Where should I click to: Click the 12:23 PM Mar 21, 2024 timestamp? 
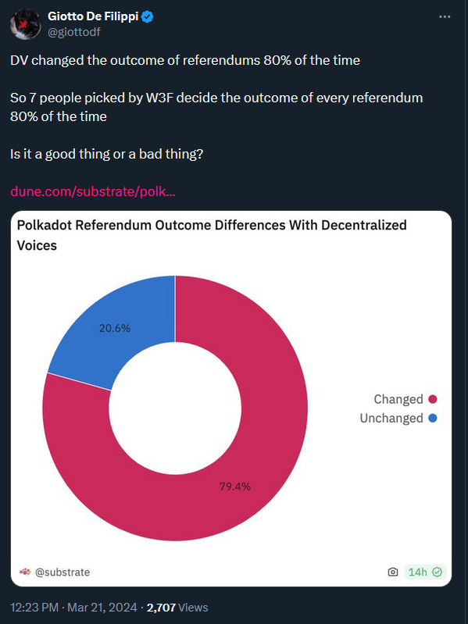coord(73,608)
